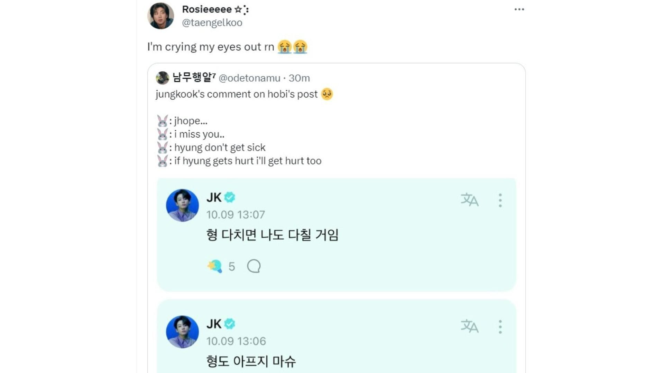Click the verified badge on the 13:06 comment
This screenshot has height=373, width=664.
(230, 324)
